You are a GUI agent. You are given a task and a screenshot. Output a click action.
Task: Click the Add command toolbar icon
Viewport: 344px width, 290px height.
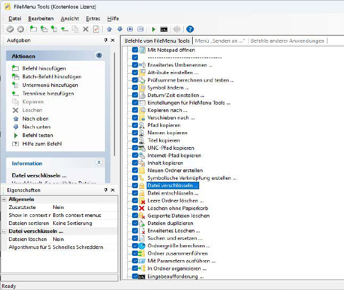33,29
